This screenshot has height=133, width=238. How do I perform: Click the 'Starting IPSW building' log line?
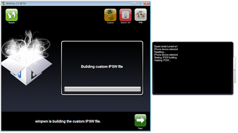pyautogui.click(x=165, y=57)
